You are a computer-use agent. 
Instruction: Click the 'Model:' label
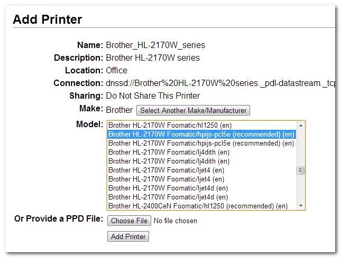point(89,125)
